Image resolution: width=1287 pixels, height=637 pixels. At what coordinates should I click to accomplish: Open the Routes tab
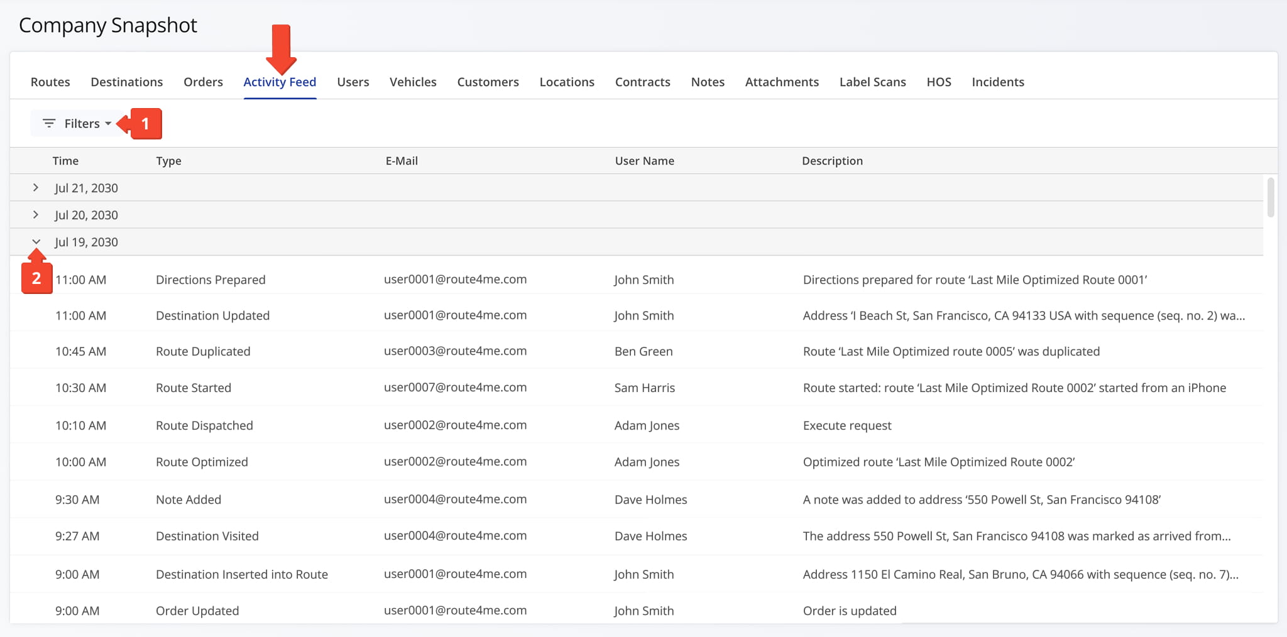point(50,82)
